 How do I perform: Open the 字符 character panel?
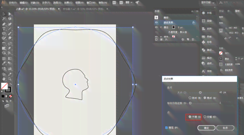207,71
